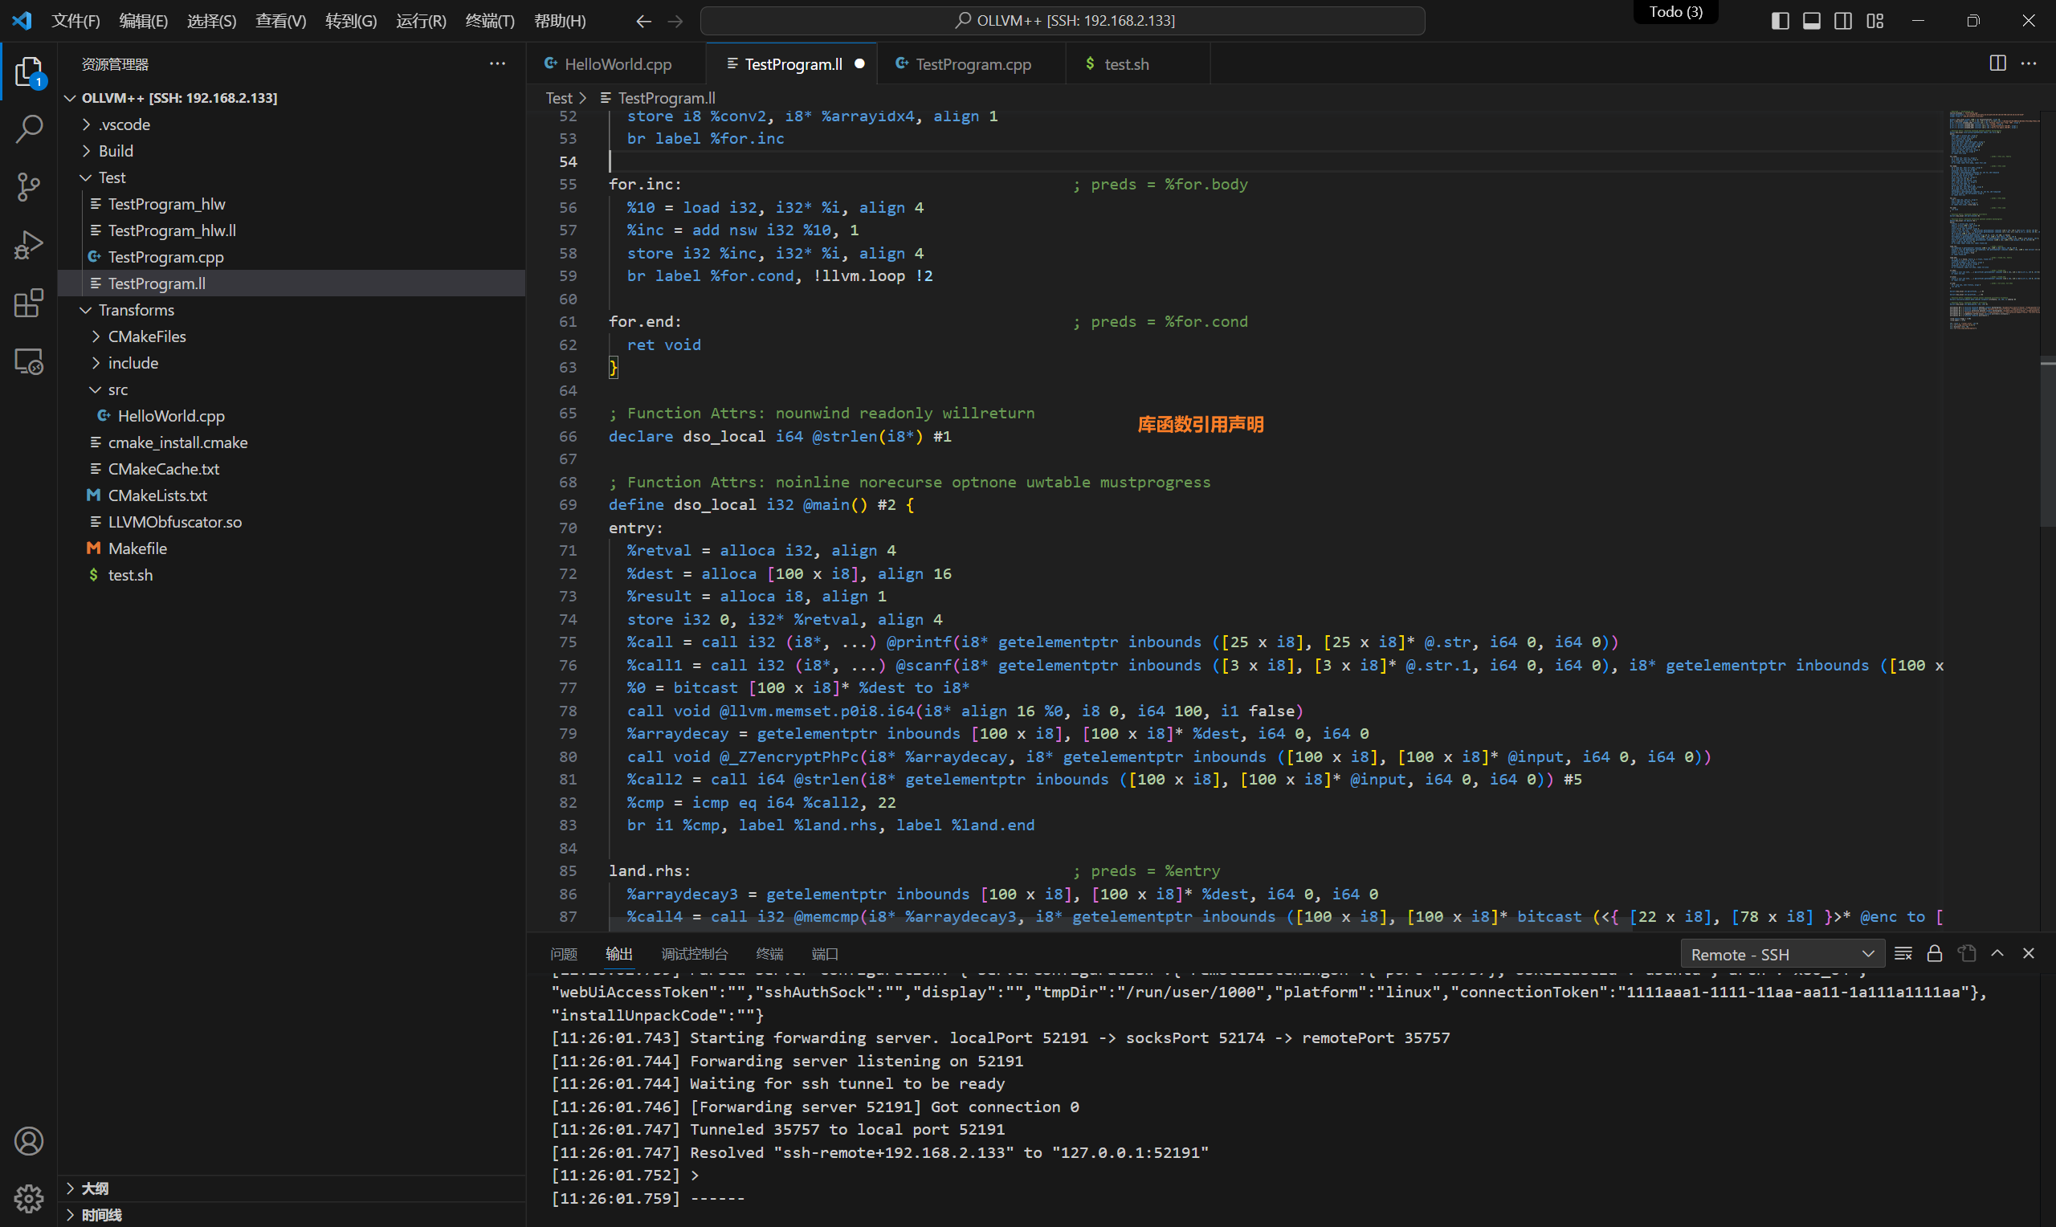Viewport: 2056px width, 1227px height.
Task: Click unsaved dot on TestProgram.ll tab
Action: point(860,63)
